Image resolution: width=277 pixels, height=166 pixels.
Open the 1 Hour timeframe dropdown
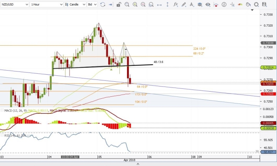point(47,4)
